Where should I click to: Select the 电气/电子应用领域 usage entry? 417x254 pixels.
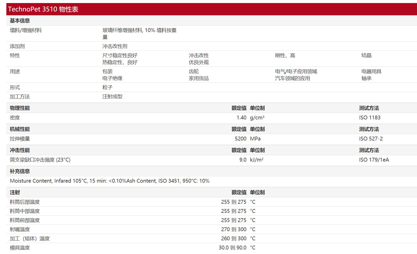296,71
